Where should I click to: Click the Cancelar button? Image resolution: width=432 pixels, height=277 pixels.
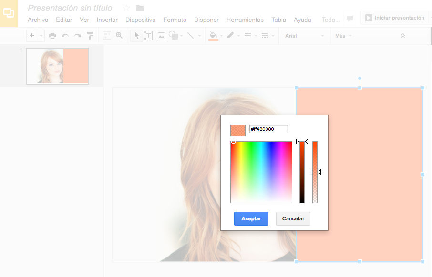(293, 218)
